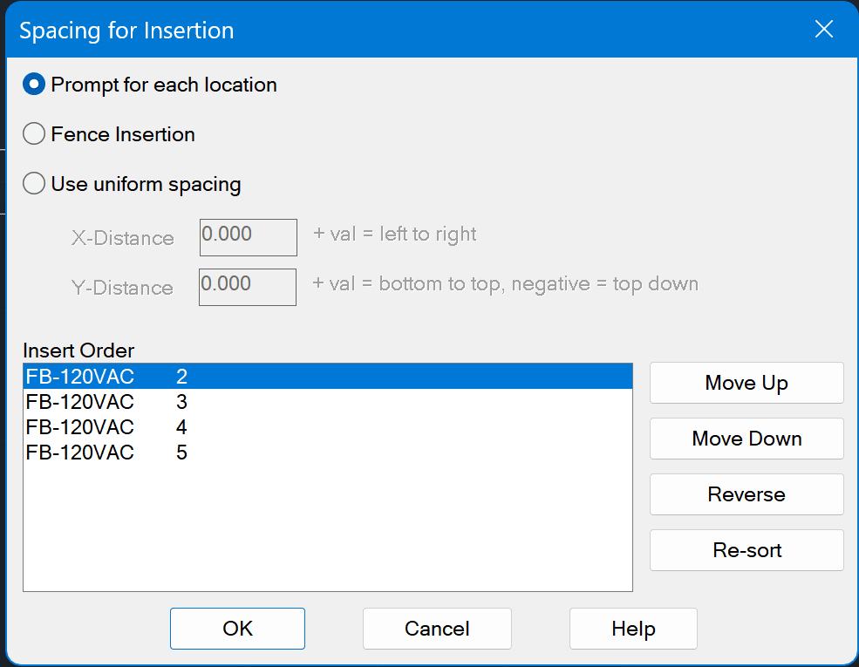The width and height of the screenshot is (859, 667).
Task: Open Help for this dialog
Action: [633, 629]
